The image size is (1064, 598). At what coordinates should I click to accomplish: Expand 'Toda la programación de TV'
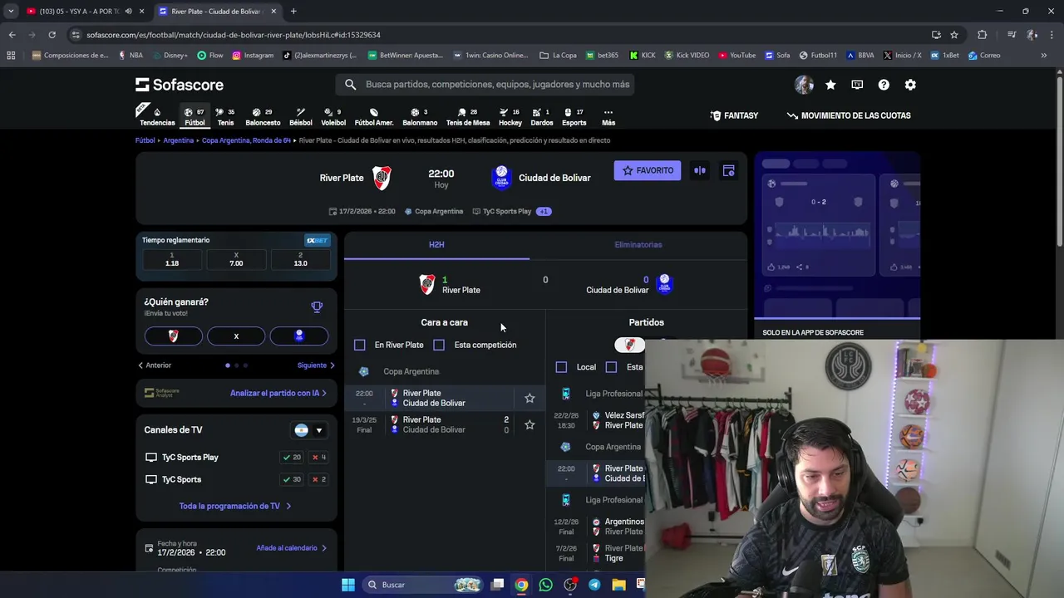[x=235, y=506]
